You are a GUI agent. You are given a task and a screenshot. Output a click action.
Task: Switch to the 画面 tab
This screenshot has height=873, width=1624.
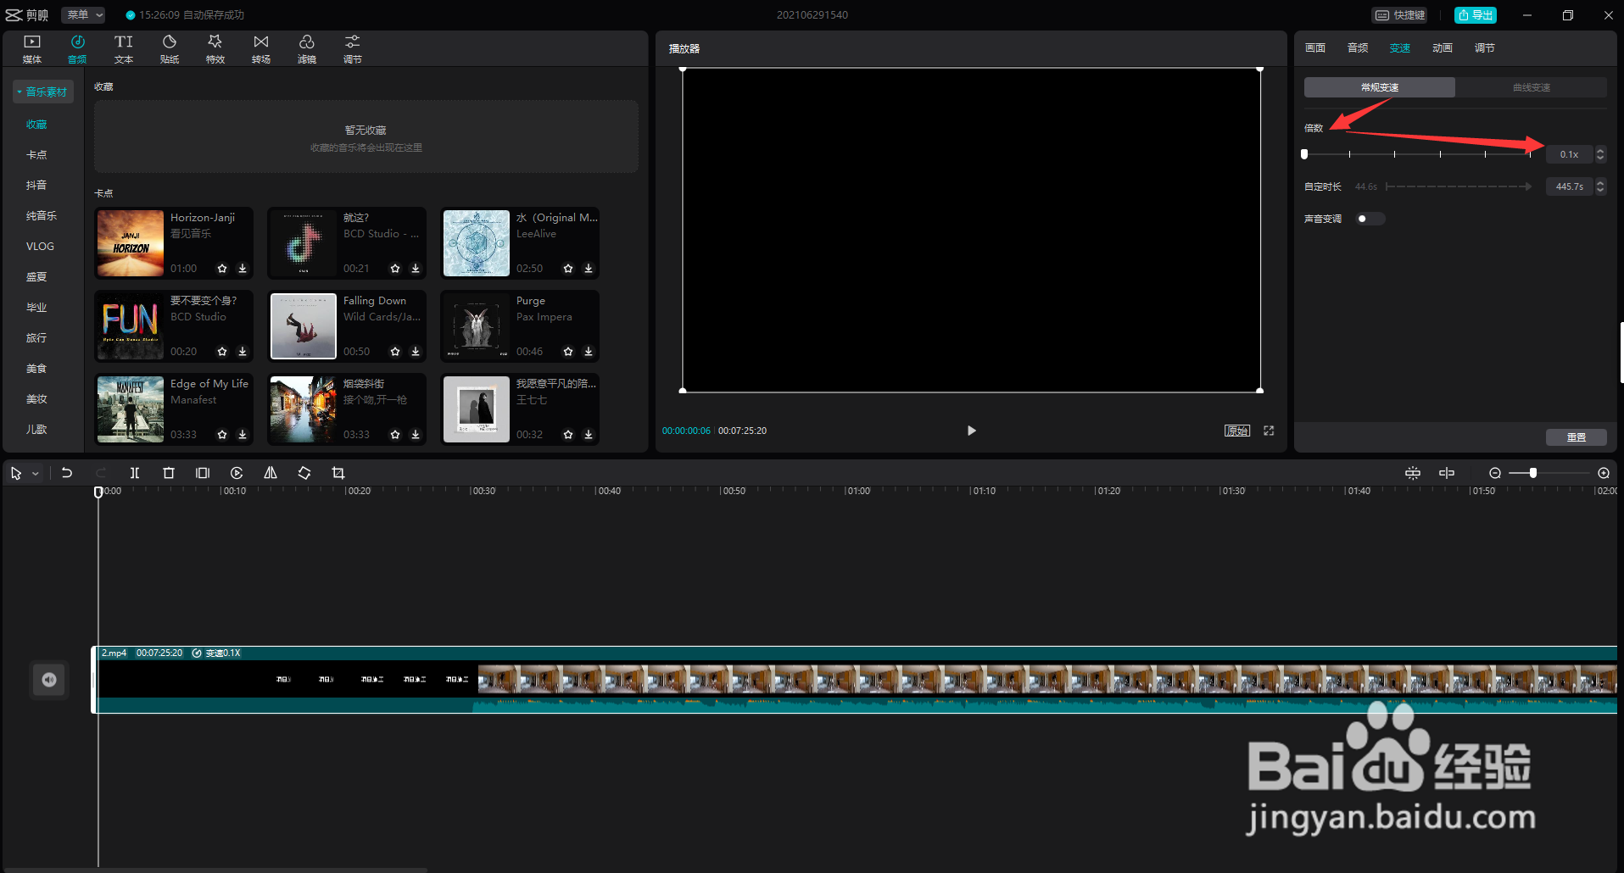(x=1315, y=48)
